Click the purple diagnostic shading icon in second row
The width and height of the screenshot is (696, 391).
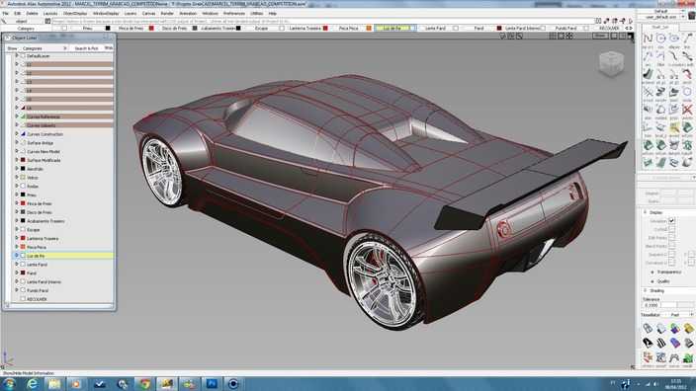click(x=674, y=343)
